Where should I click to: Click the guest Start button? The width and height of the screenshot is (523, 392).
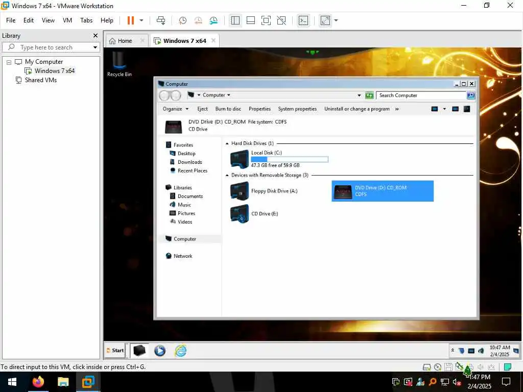(x=115, y=350)
